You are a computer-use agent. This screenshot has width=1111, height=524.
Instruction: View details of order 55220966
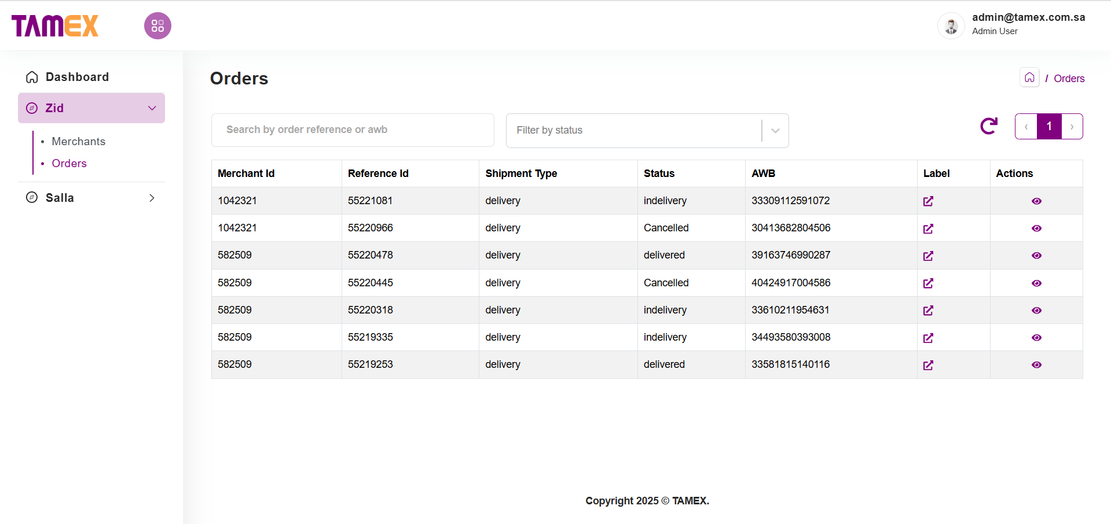point(1036,228)
